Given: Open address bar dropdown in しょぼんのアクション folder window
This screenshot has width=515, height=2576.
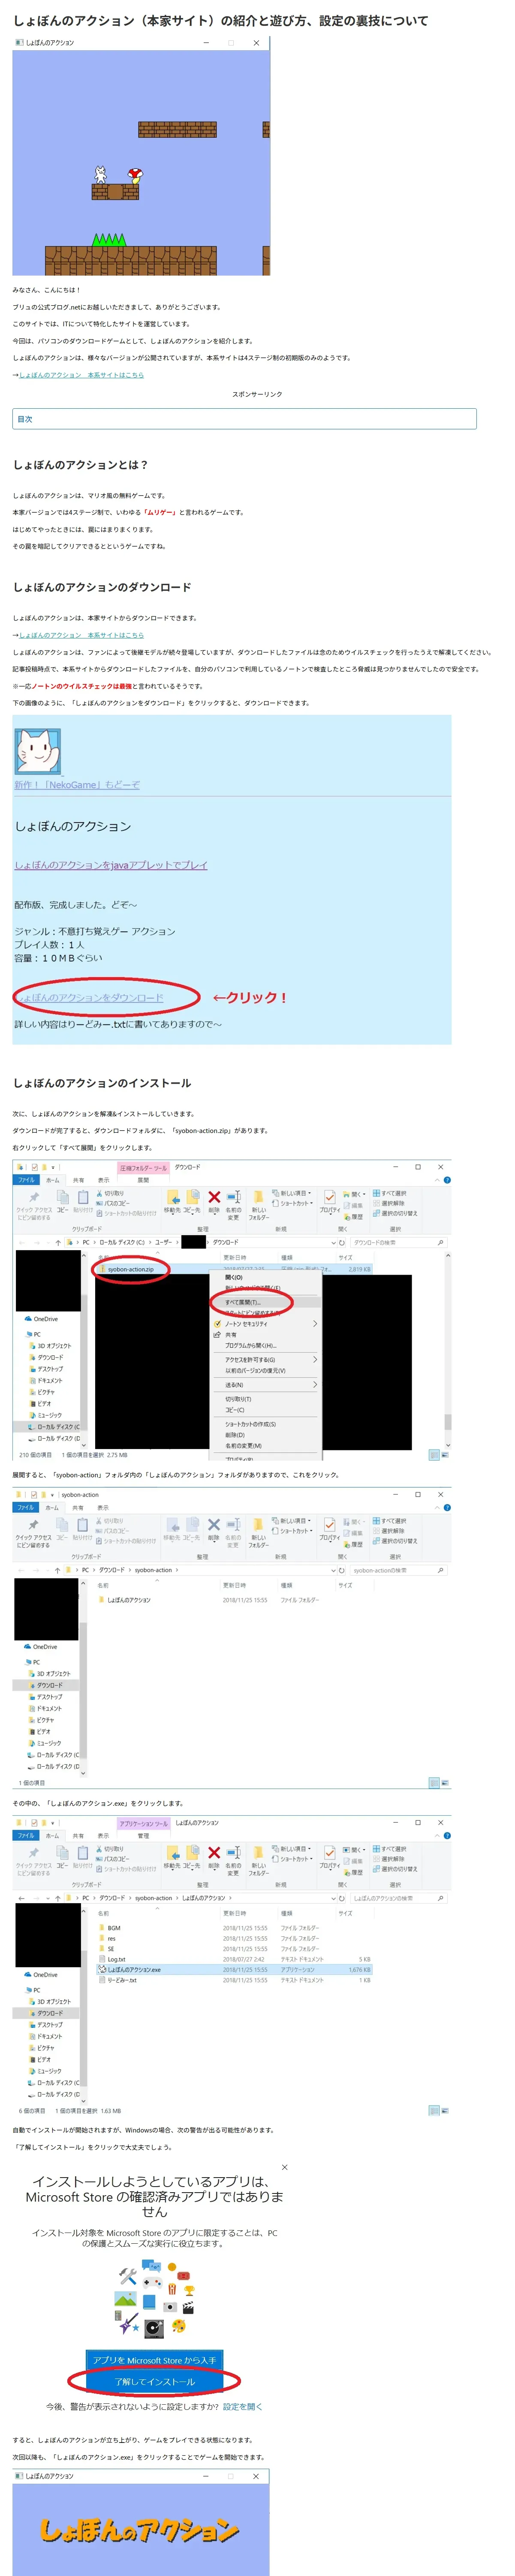Looking at the screenshot, I should (333, 1898).
